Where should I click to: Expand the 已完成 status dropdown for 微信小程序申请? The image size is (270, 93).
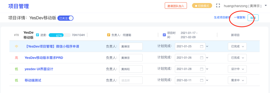pos(237,46)
